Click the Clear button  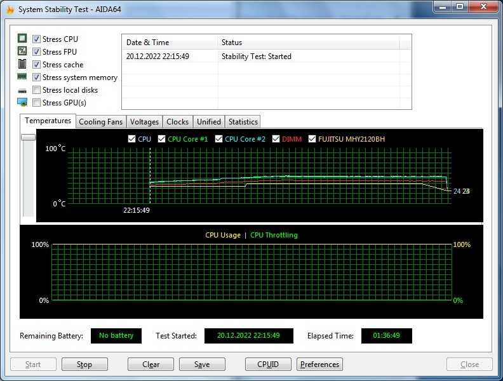tap(151, 364)
